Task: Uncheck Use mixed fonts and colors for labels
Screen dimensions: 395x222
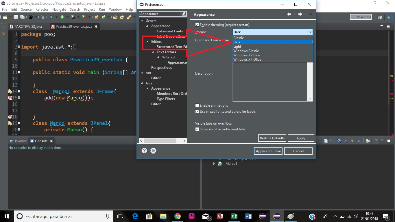Action: [197, 112]
